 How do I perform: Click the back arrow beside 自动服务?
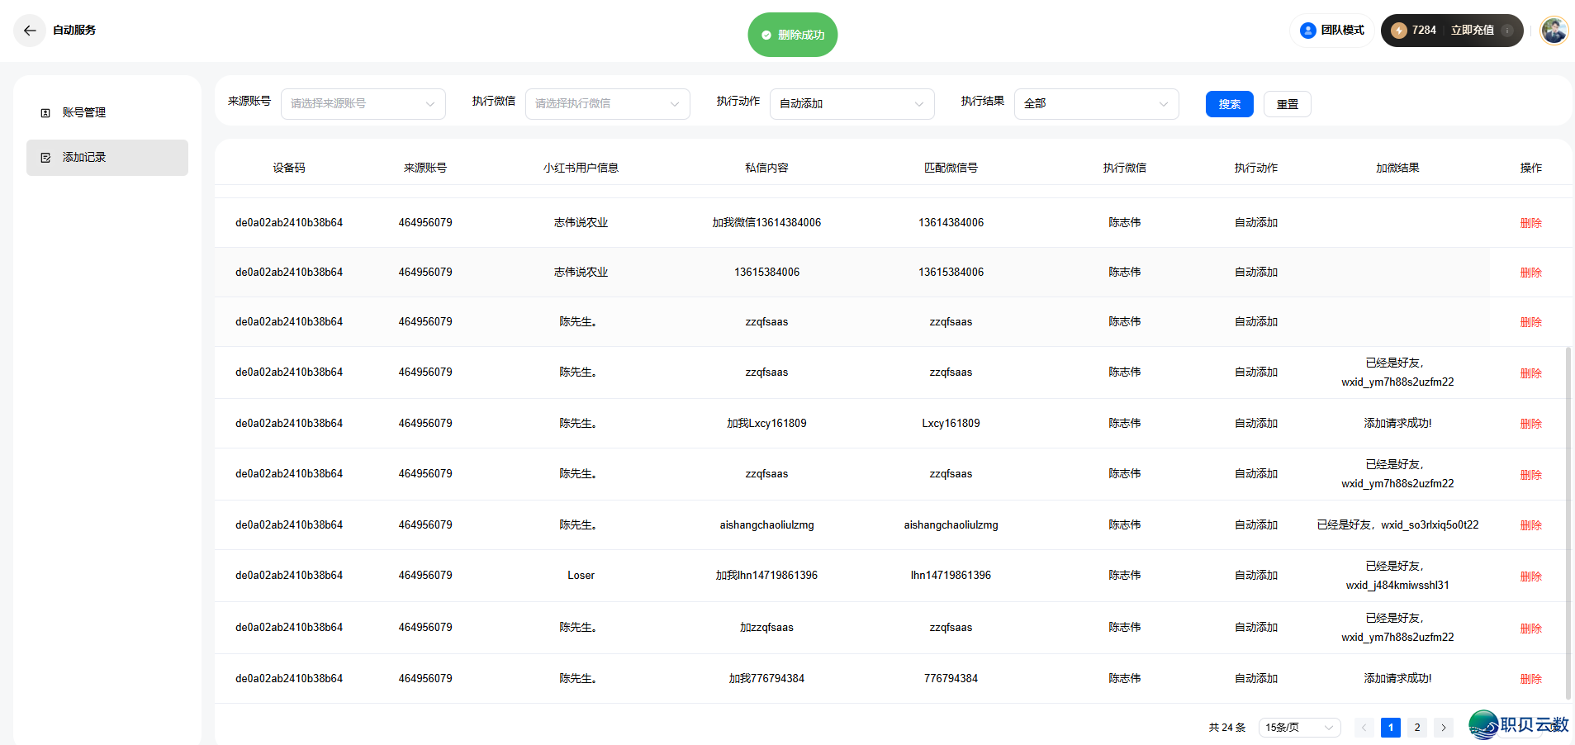(30, 31)
